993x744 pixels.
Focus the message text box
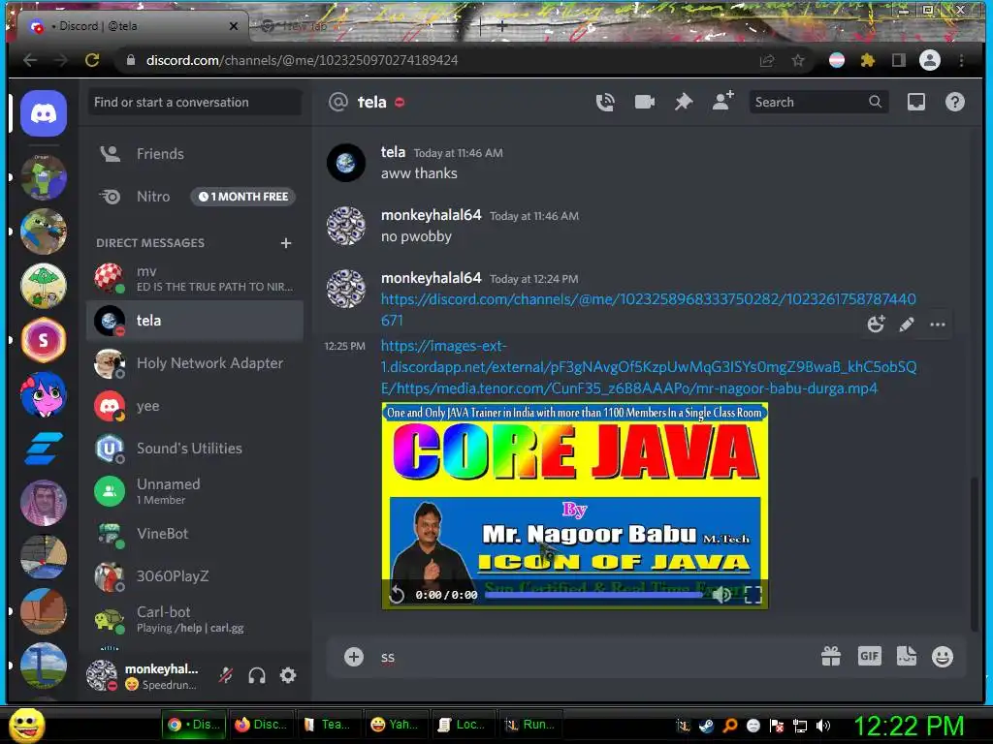pyautogui.click(x=589, y=657)
